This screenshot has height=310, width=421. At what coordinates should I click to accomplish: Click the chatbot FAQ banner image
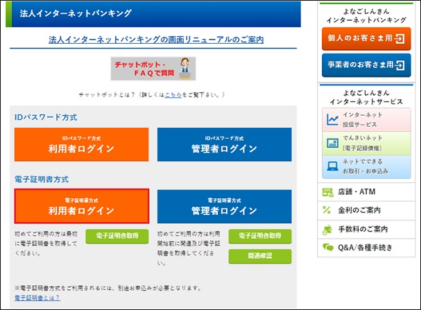point(153,68)
